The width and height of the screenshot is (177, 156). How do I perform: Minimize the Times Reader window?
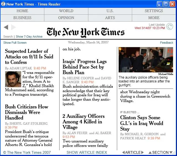pos(160,4)
